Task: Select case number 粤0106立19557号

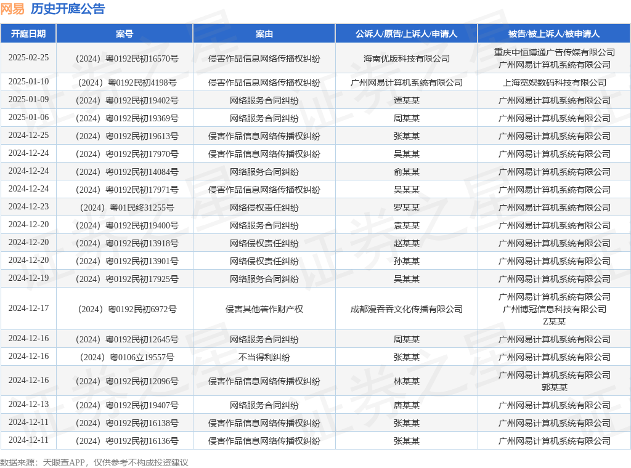Action: [x=127, y=357]
